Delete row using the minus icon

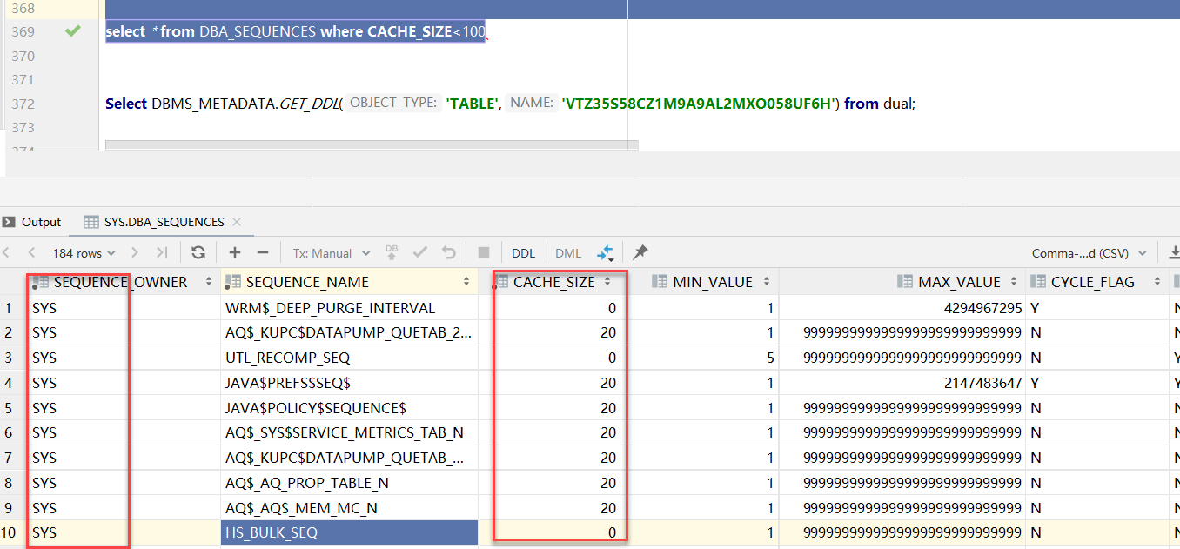click(x=263, y=253)
